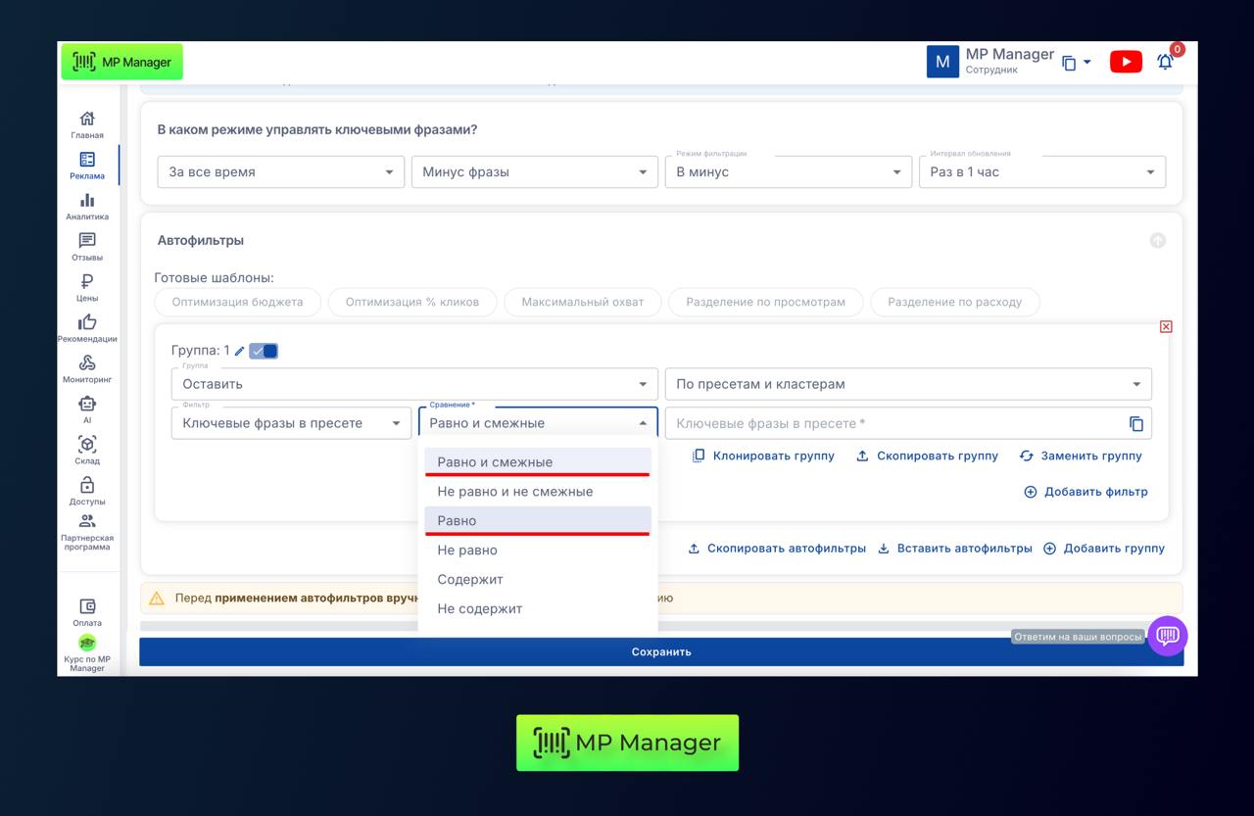Apply the Оптимизация бюджета template
The width and height of the screenshot is (1254, 816).
click(237, 302)
